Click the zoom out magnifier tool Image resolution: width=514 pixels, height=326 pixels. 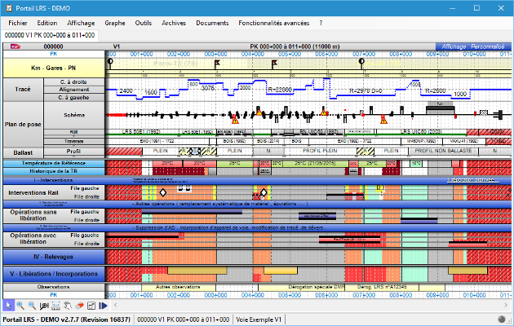(x=32, y=305)
